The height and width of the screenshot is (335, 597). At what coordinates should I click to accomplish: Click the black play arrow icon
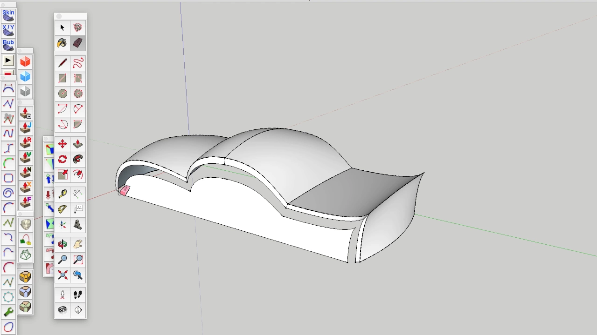[x=8, y=60]
